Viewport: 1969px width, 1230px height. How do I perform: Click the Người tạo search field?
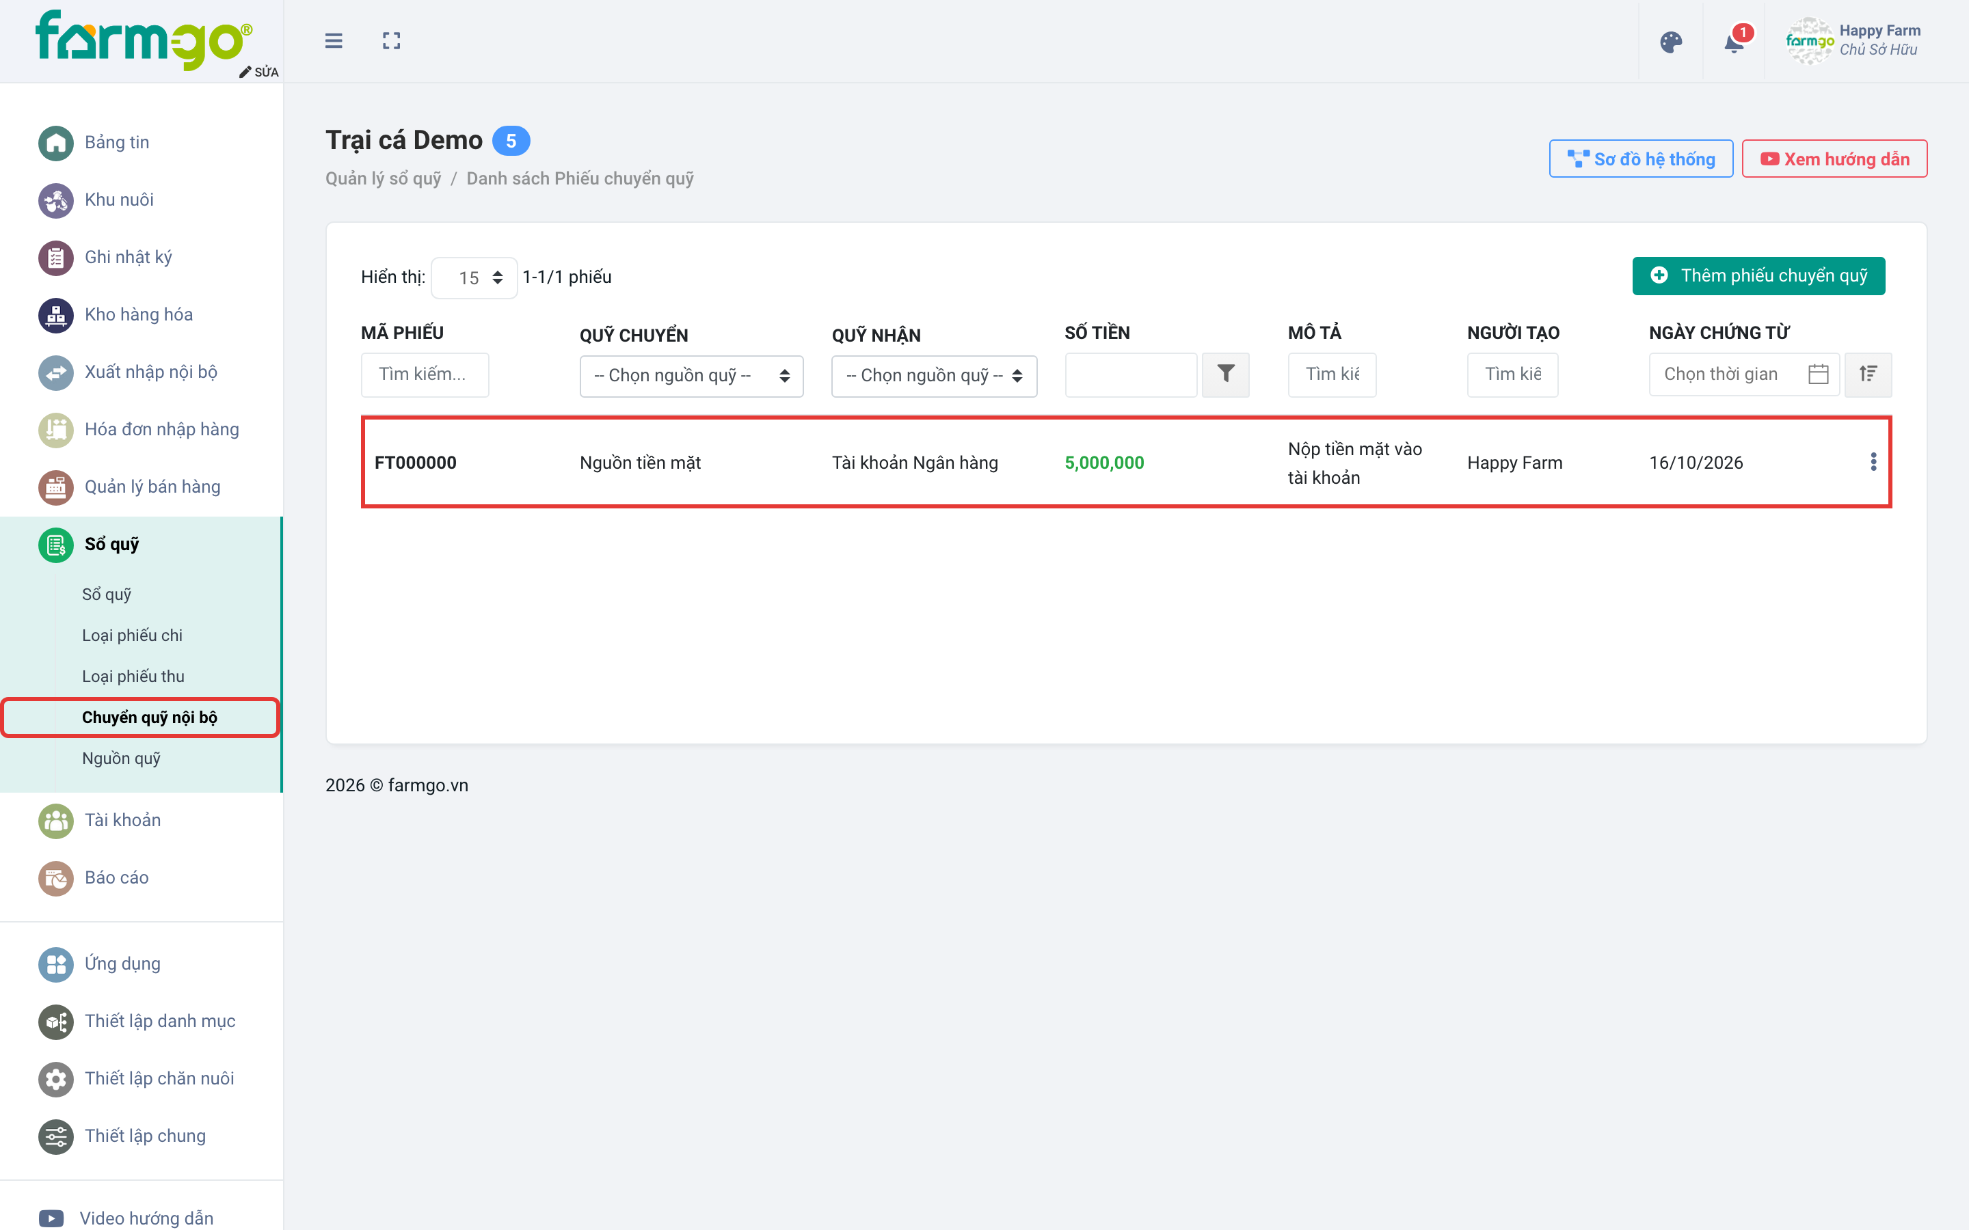click(1512, 374)
